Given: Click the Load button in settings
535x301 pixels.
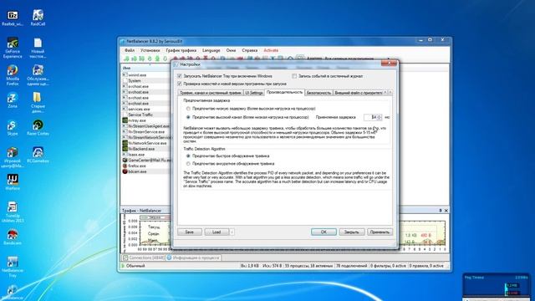Looking at the screenshot, I should click(x=217, y=232).
